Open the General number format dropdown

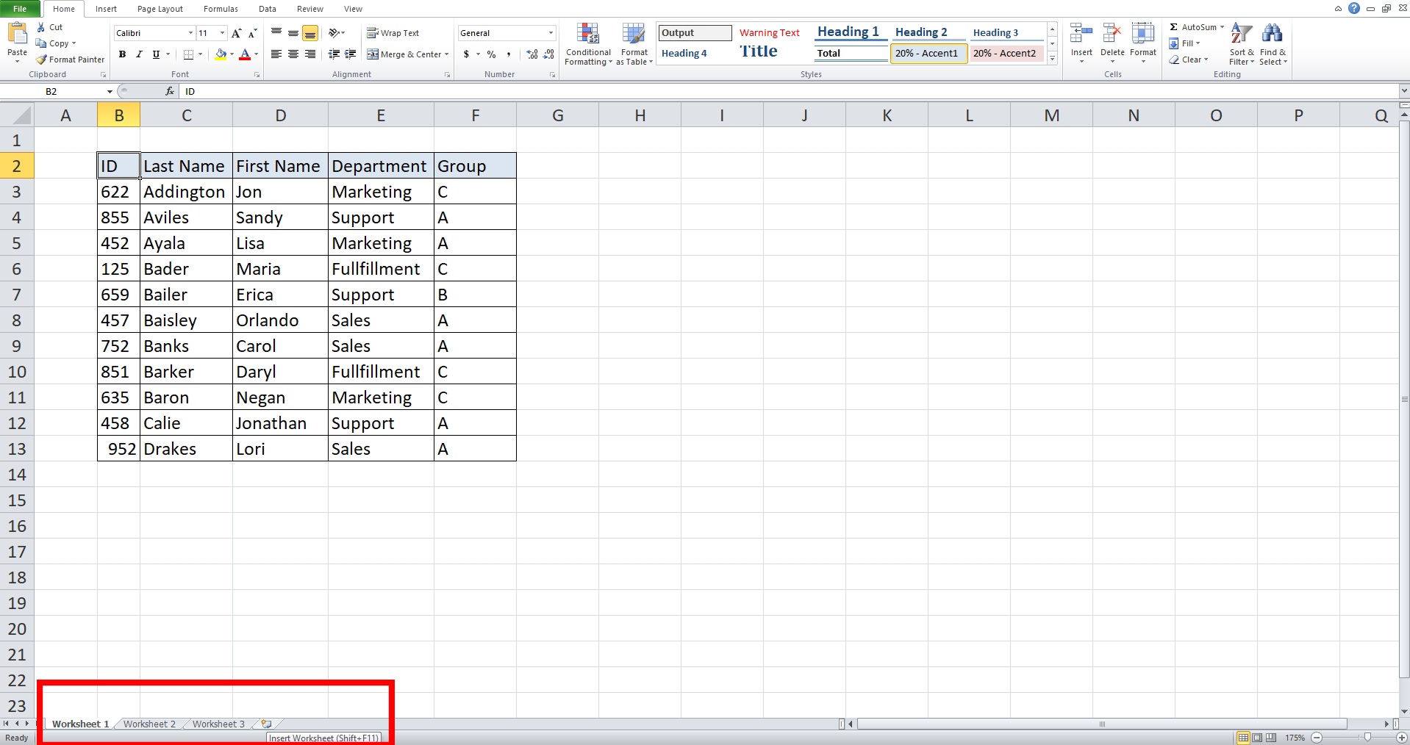point(551,33)
